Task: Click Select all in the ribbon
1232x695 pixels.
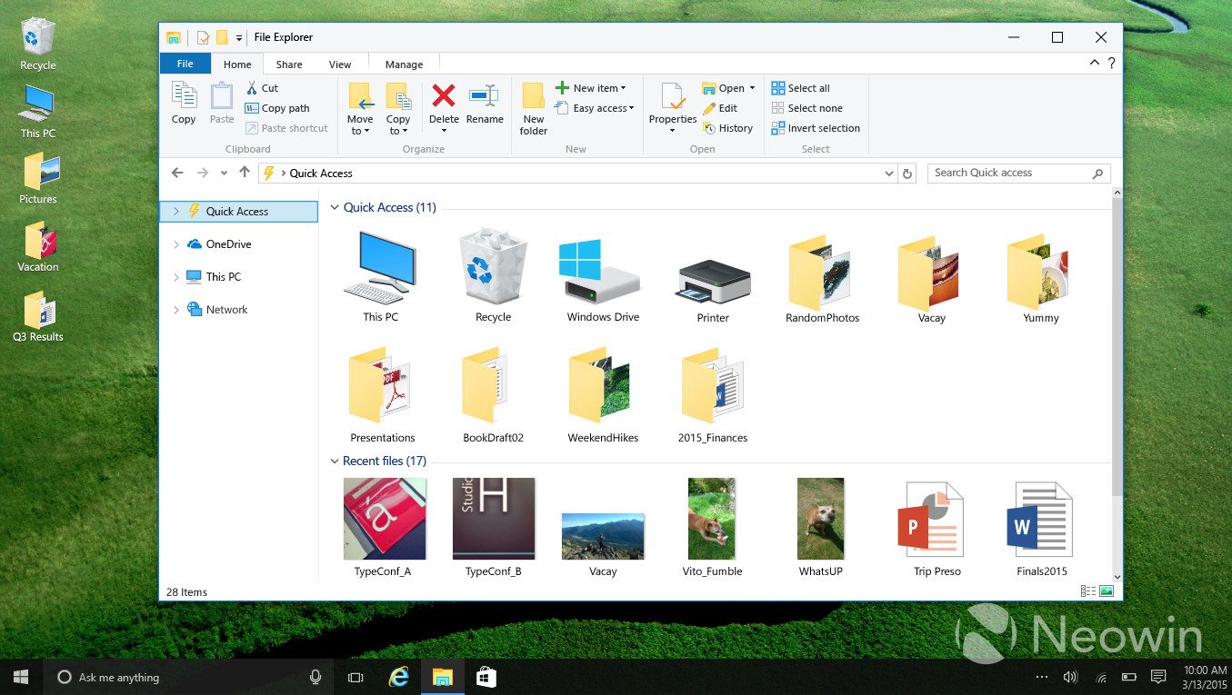Action: click(x=800, y=88)
